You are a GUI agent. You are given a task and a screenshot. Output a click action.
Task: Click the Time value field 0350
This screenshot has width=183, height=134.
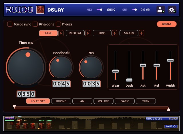pos(26,94)
